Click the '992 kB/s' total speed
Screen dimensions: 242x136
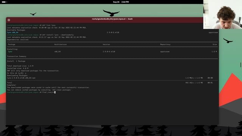tap(189, 83)
